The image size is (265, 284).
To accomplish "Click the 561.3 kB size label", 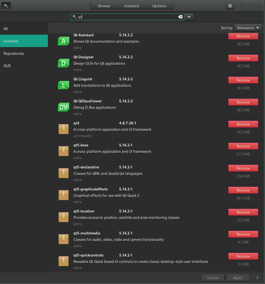I will (x=243, y=198).
